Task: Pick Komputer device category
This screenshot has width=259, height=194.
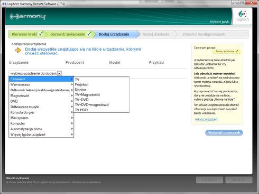Action: 41,123
